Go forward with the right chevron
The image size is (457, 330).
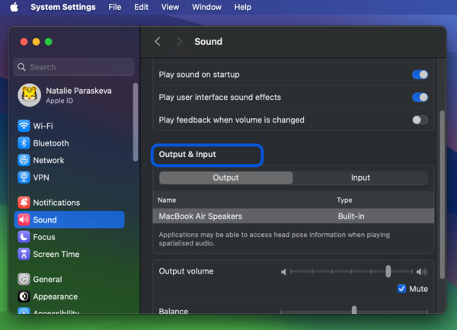tap(179, 41)
